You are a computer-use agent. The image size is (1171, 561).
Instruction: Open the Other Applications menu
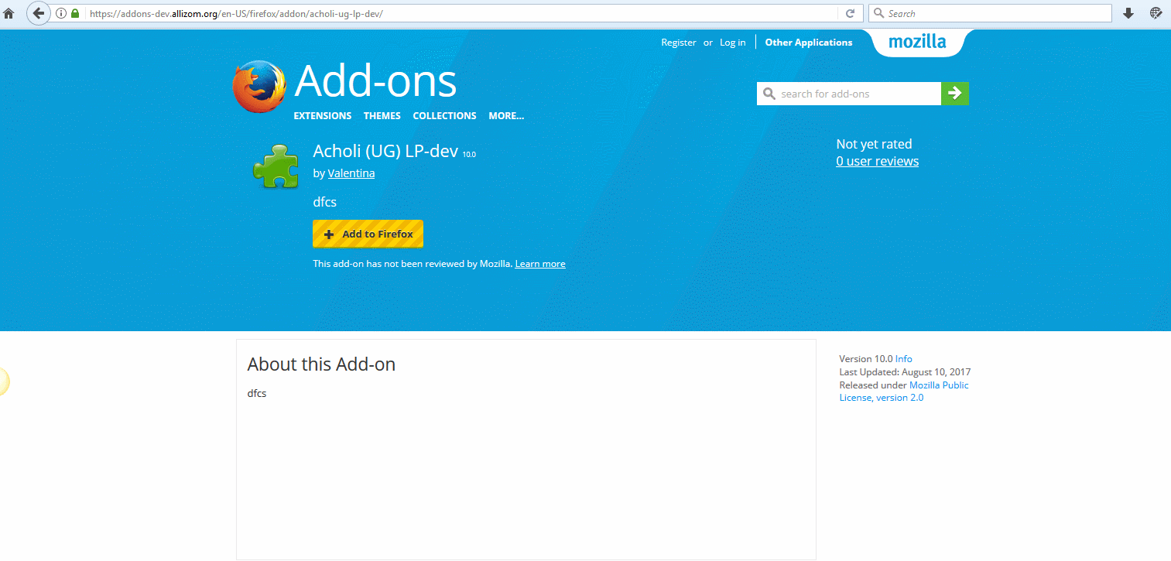click(808, 43)
